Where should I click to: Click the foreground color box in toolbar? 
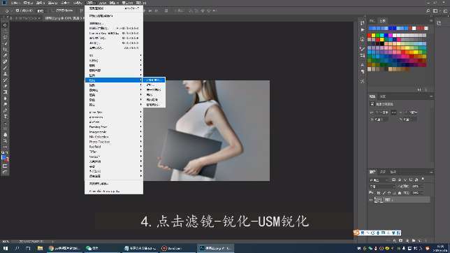coord(3,157)
